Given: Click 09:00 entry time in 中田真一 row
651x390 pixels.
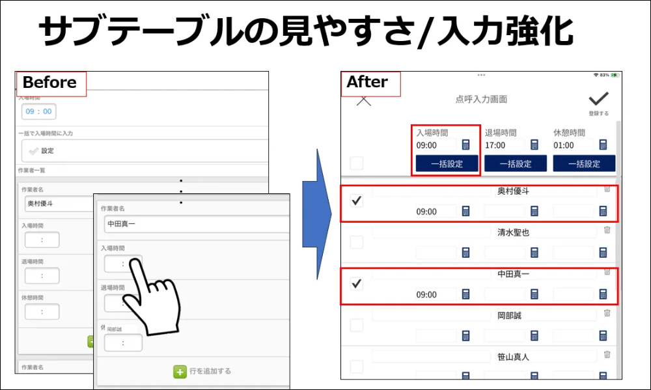Looking at the screenshot, I should coord(436,294).
